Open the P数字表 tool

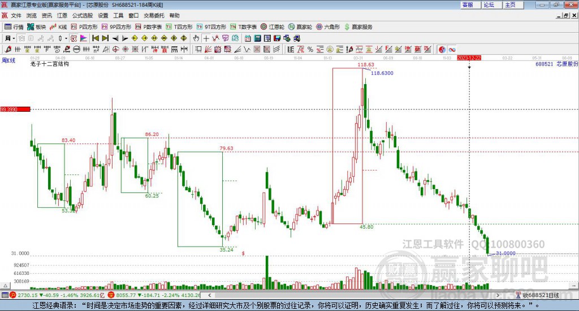click(149, 27)
